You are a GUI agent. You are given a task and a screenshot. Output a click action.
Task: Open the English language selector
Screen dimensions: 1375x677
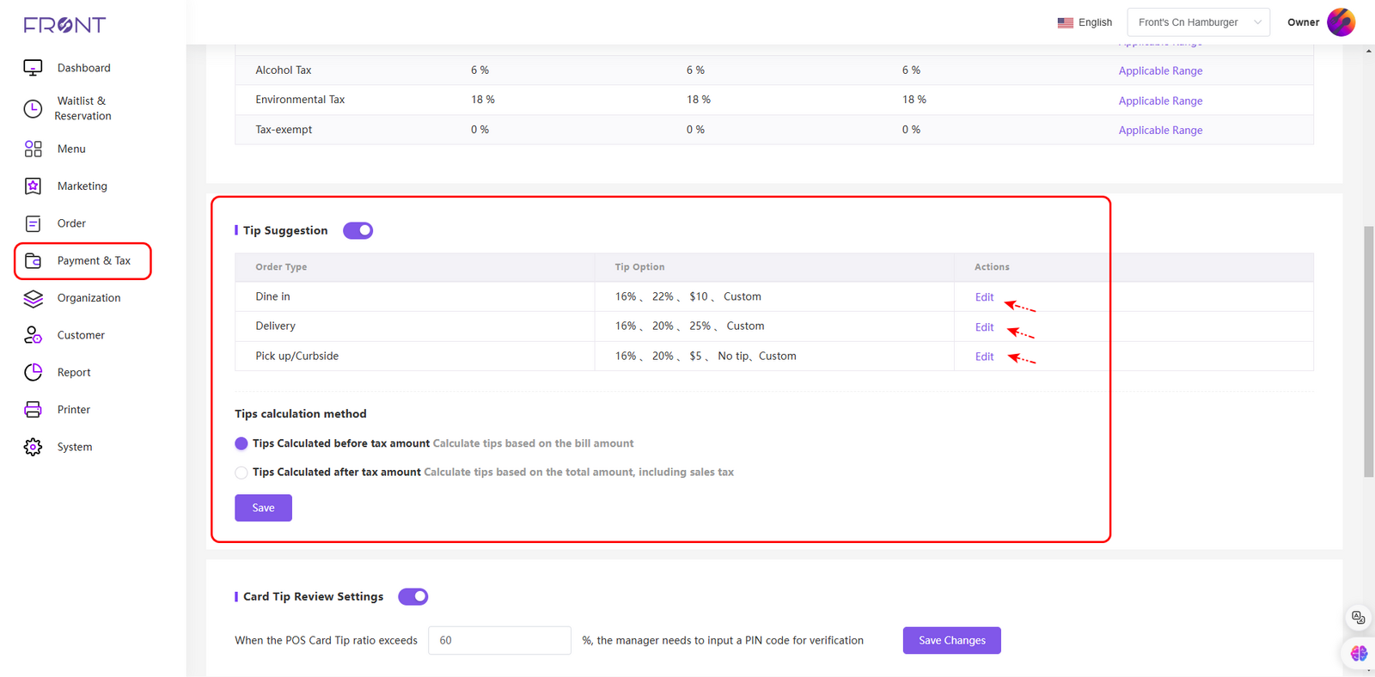coord(1085,22)
